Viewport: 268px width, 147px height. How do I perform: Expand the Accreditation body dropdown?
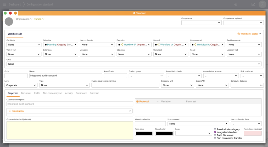[x=183, y=76]
